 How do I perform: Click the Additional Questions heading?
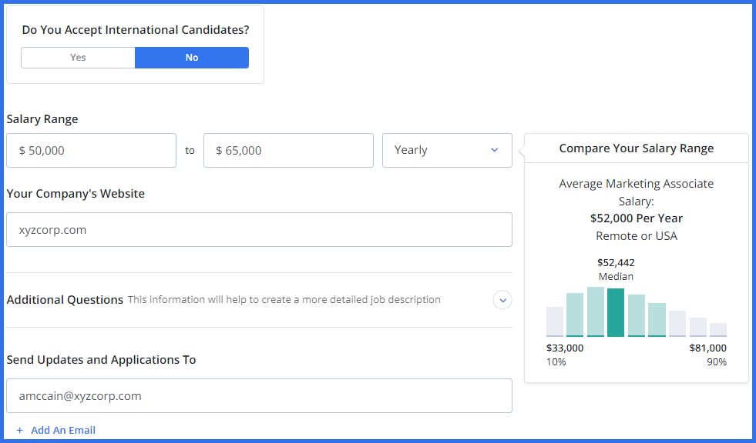point(65,300)
